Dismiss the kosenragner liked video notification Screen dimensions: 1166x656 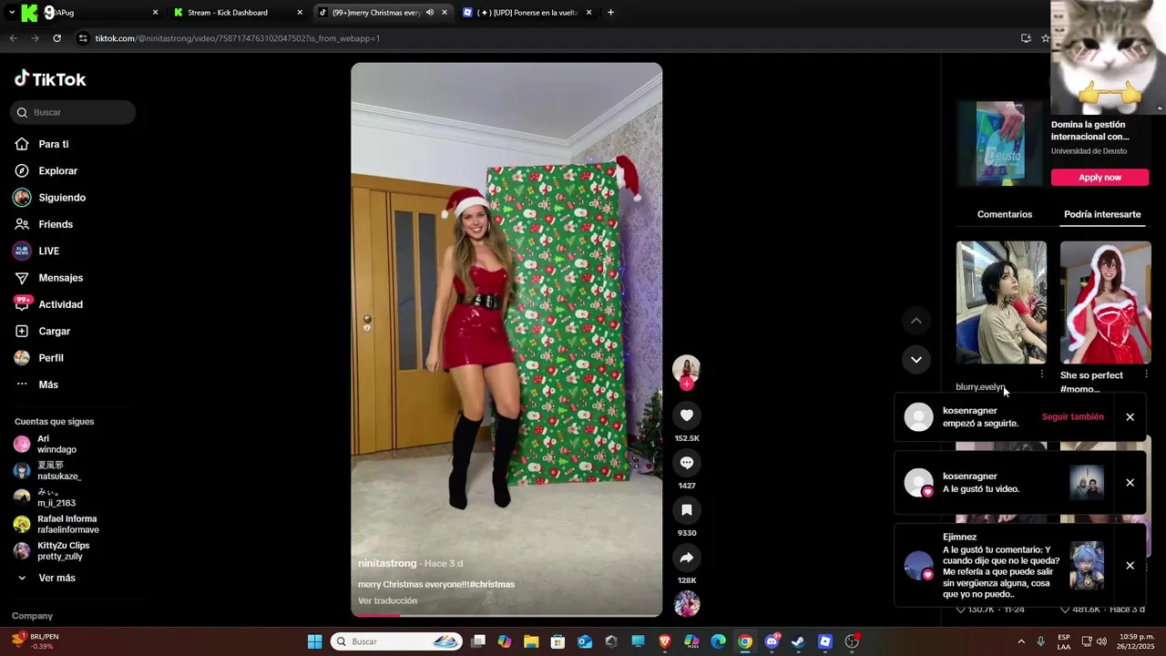[x=1130, y=483]
